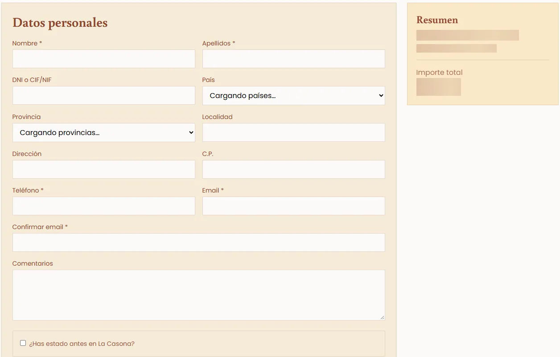Check '¿Has estado antes en La Casona?'

pos(23,343)
